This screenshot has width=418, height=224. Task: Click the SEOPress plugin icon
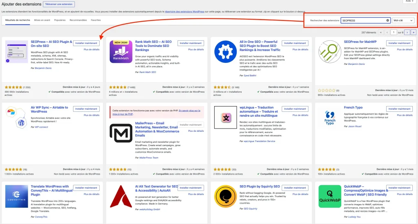coord(16,52)
